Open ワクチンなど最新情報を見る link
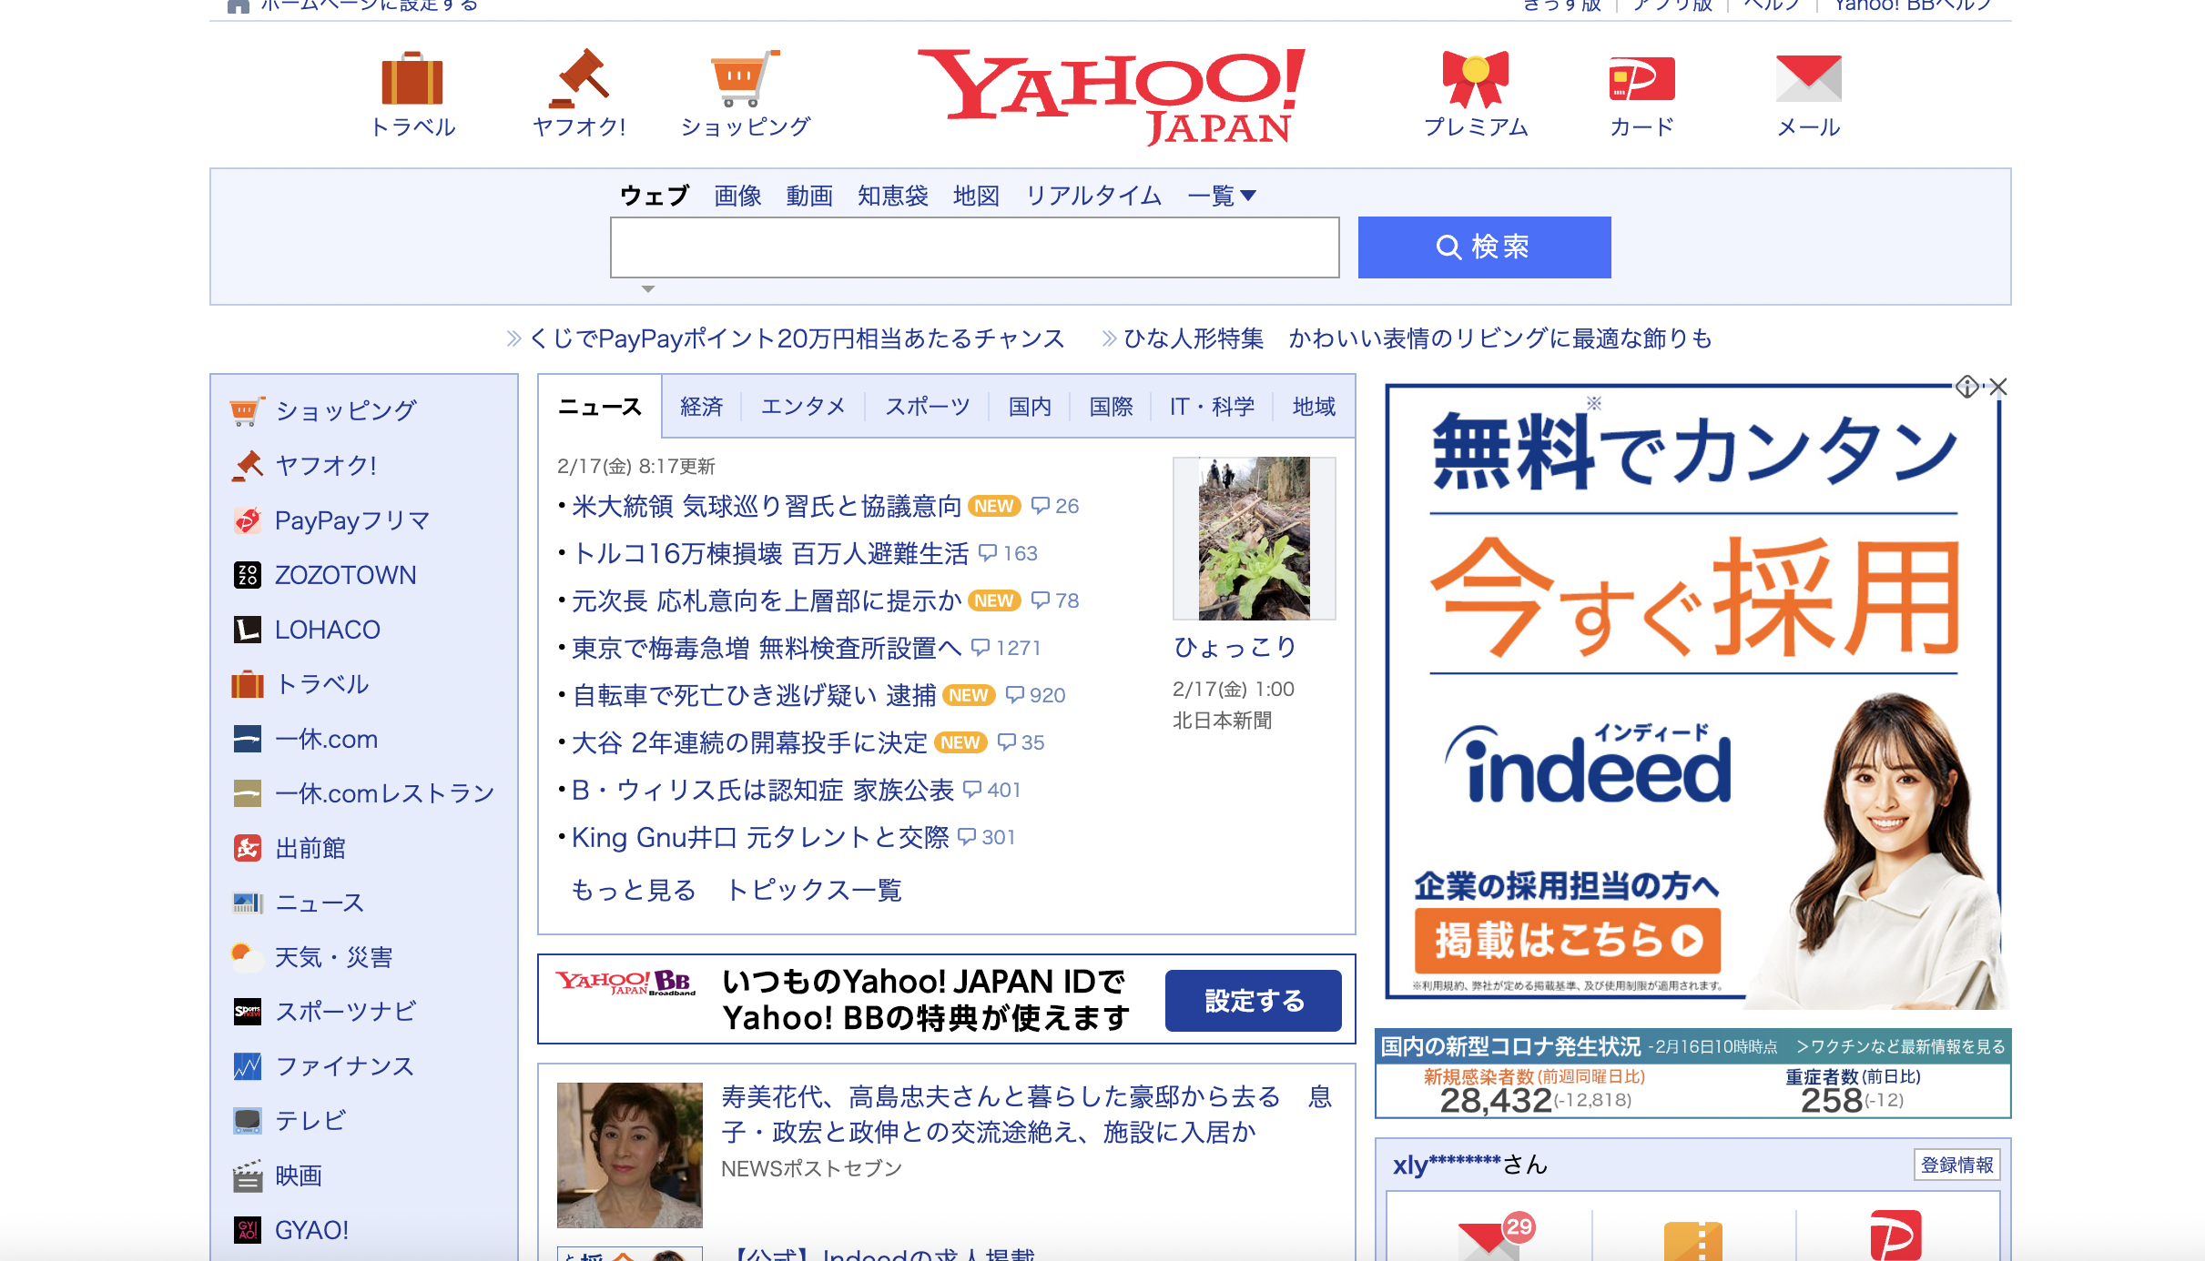 (x=1901, y=1046)
